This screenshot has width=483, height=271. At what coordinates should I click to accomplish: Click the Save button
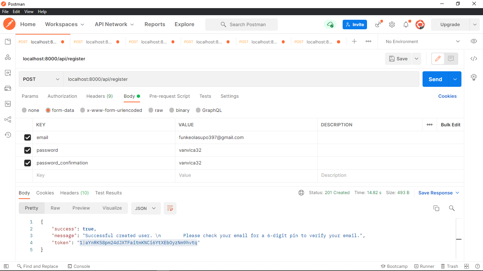coord(398,59)
